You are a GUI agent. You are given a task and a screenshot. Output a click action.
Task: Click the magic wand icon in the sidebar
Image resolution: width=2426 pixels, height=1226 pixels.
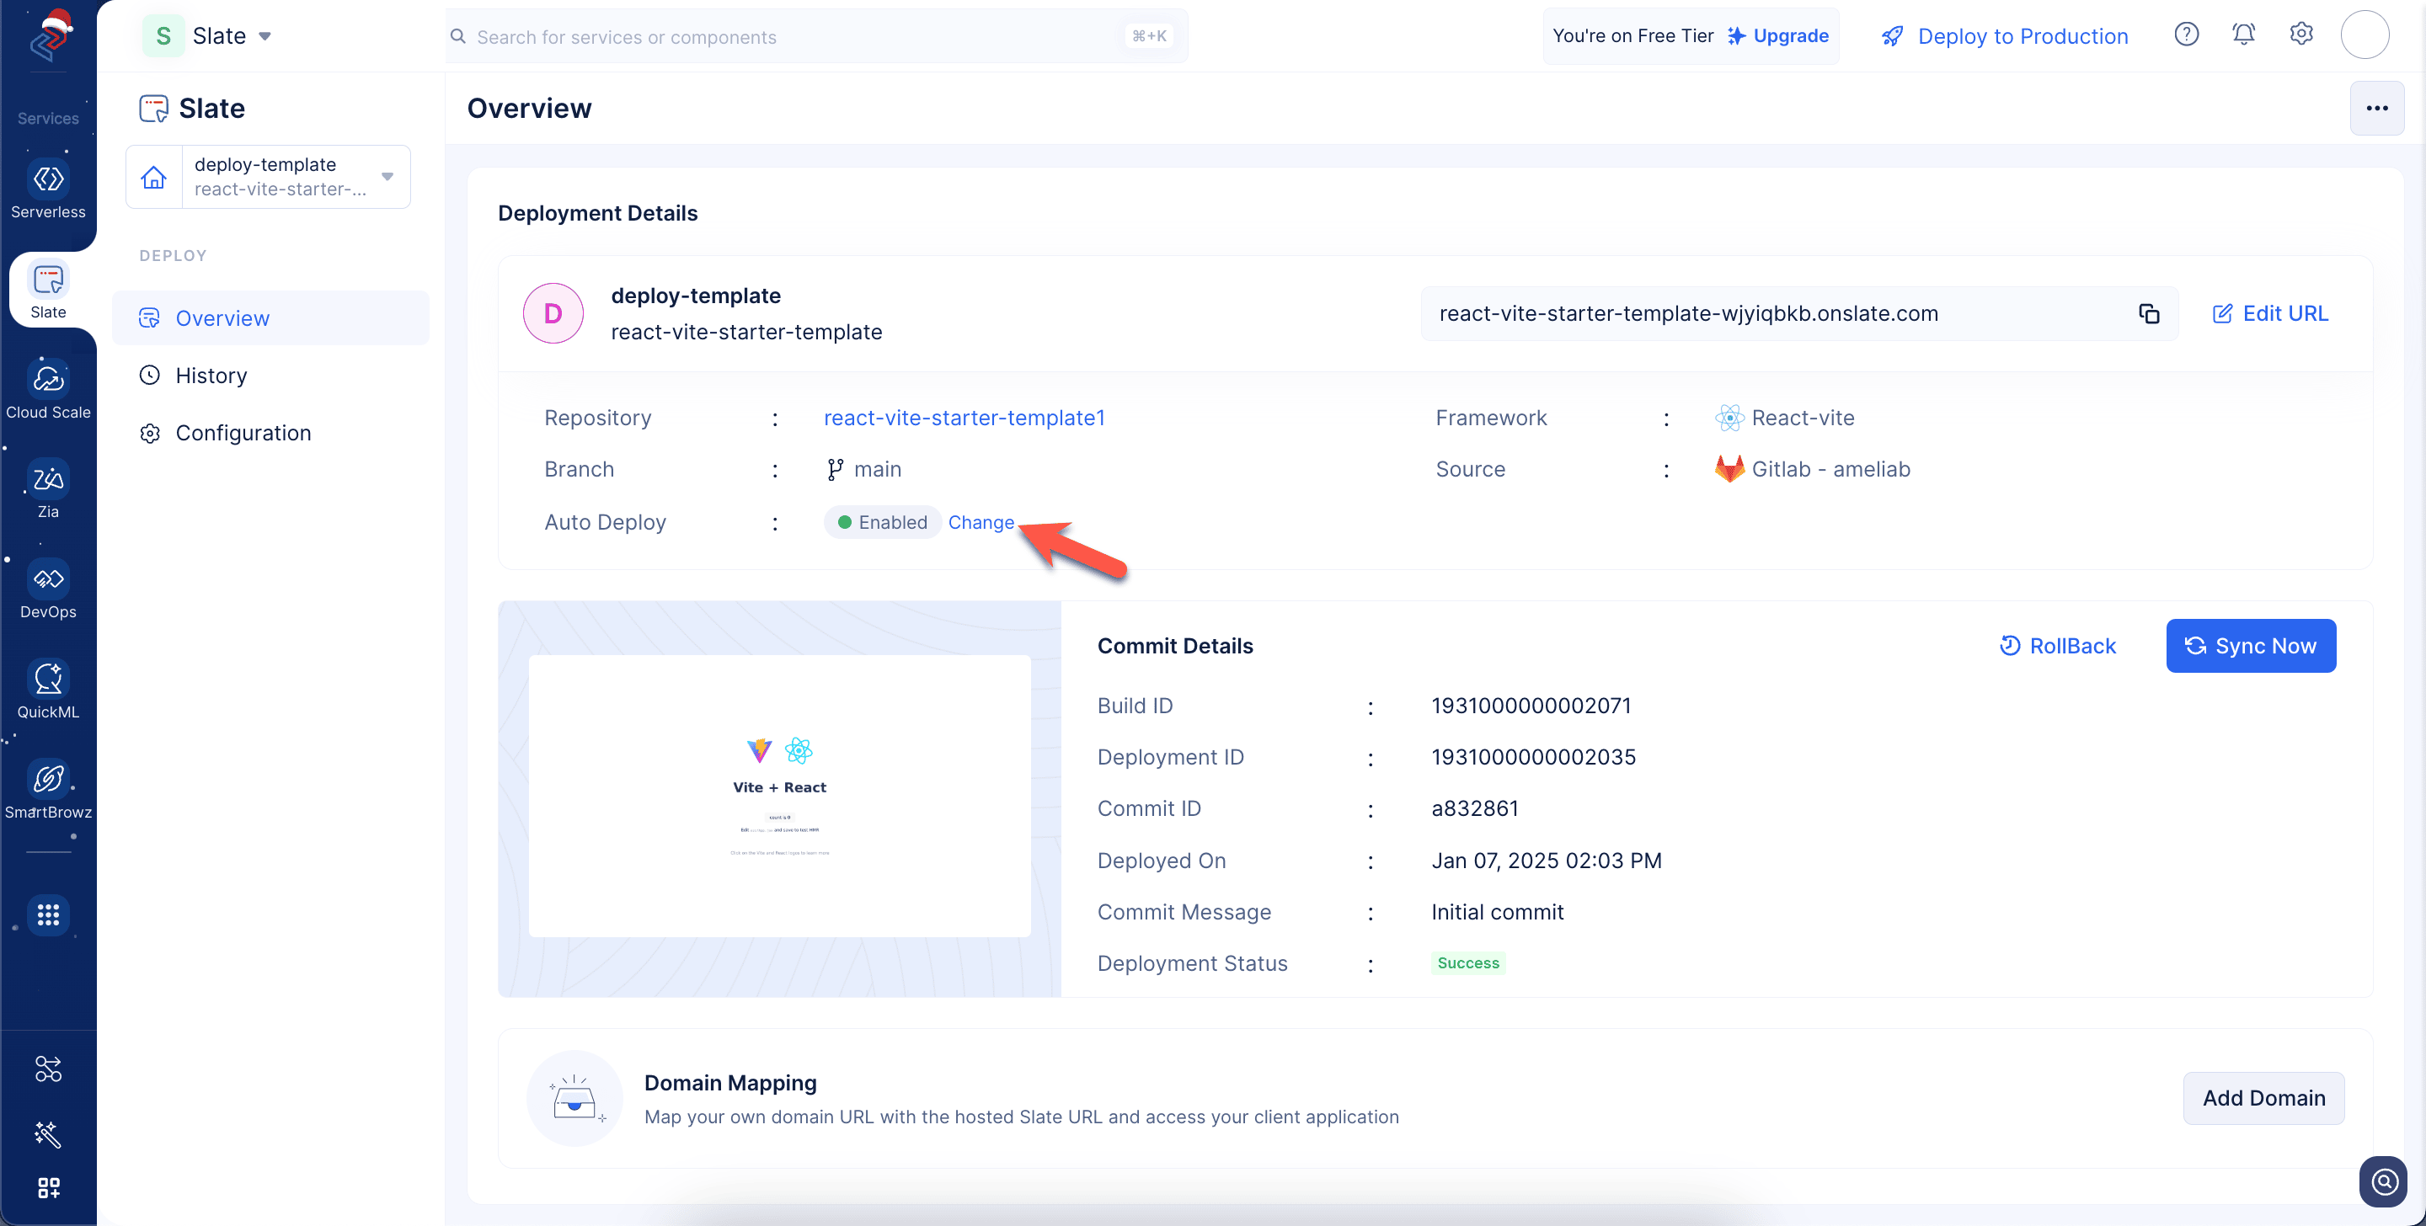(x=48, y=1133)
